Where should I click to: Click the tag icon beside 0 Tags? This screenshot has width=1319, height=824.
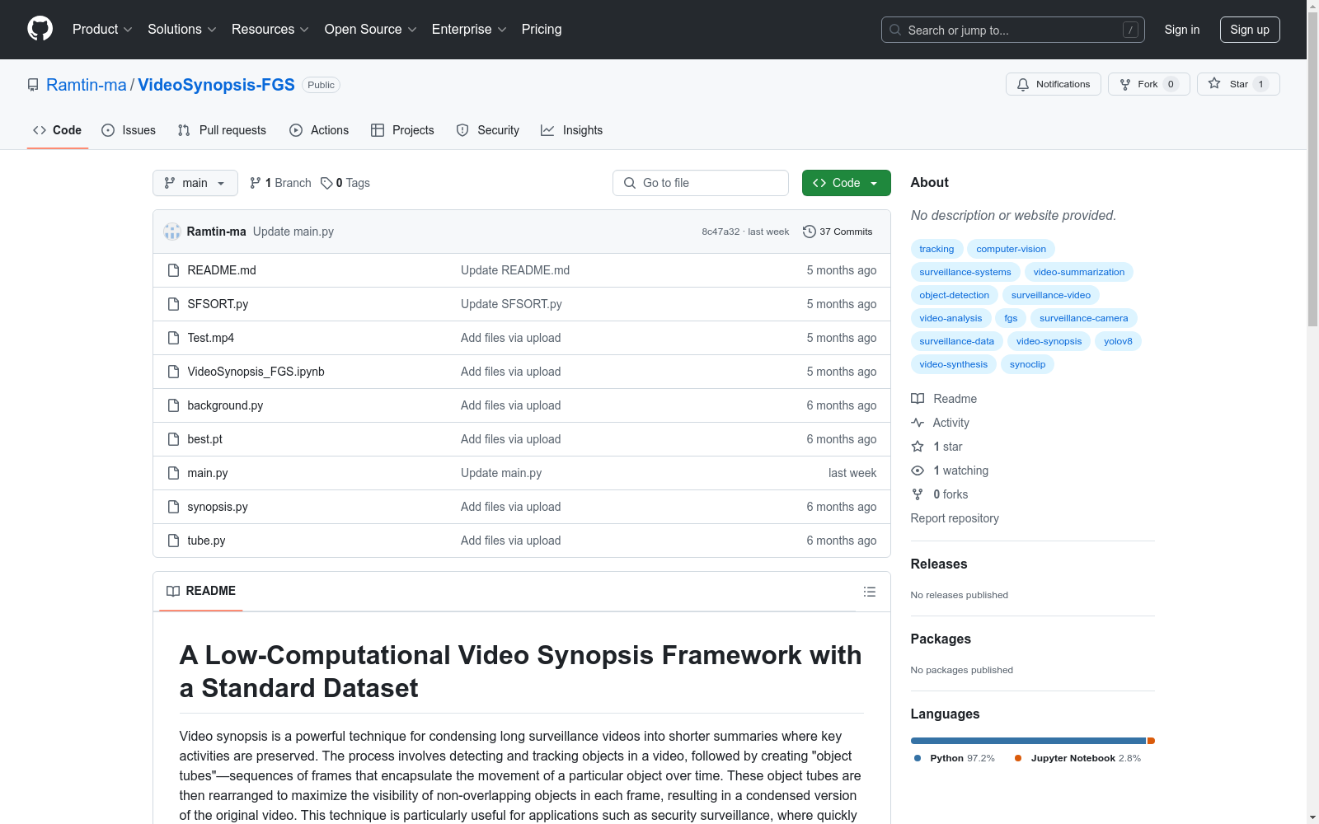[x=326, y=183]
